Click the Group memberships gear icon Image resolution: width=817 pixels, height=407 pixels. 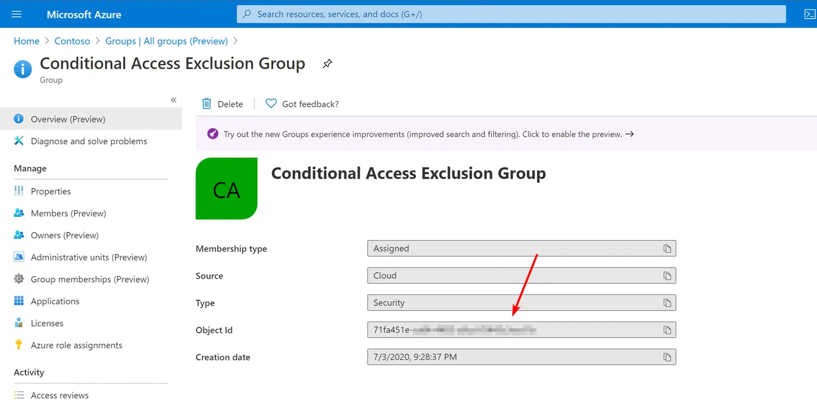click(x=19, y=279)
